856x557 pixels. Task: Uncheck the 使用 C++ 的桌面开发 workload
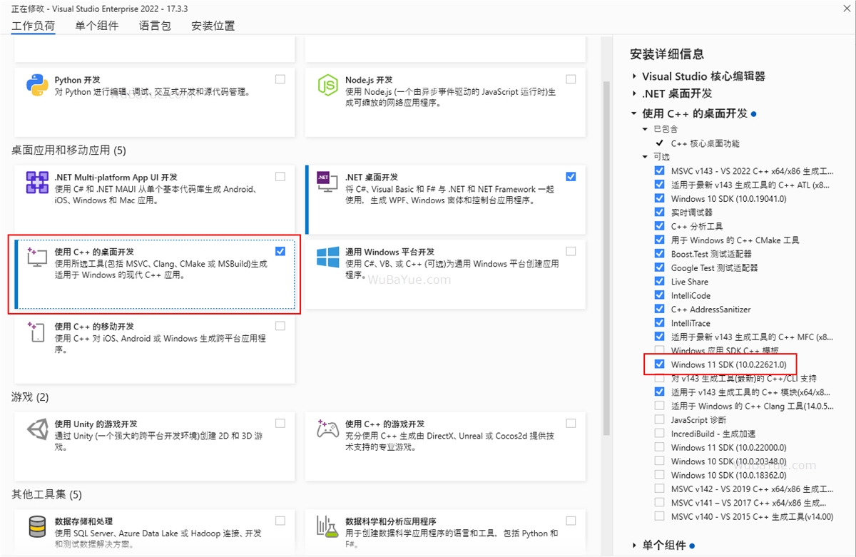point(280,251)
